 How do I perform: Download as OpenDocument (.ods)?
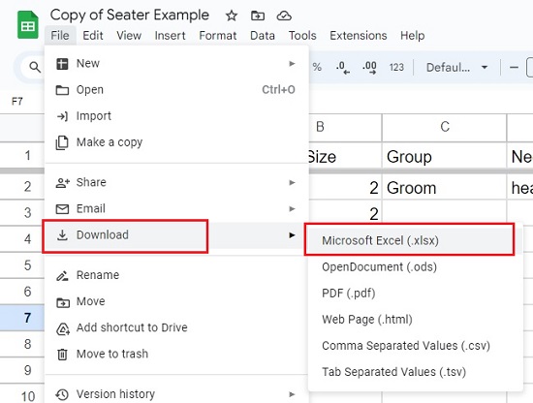click(415, 266)
